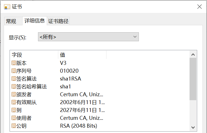Click the field list scrollbar thumb
The width and height of the screenshot is (207, 133).
click(x=193, y=79)
